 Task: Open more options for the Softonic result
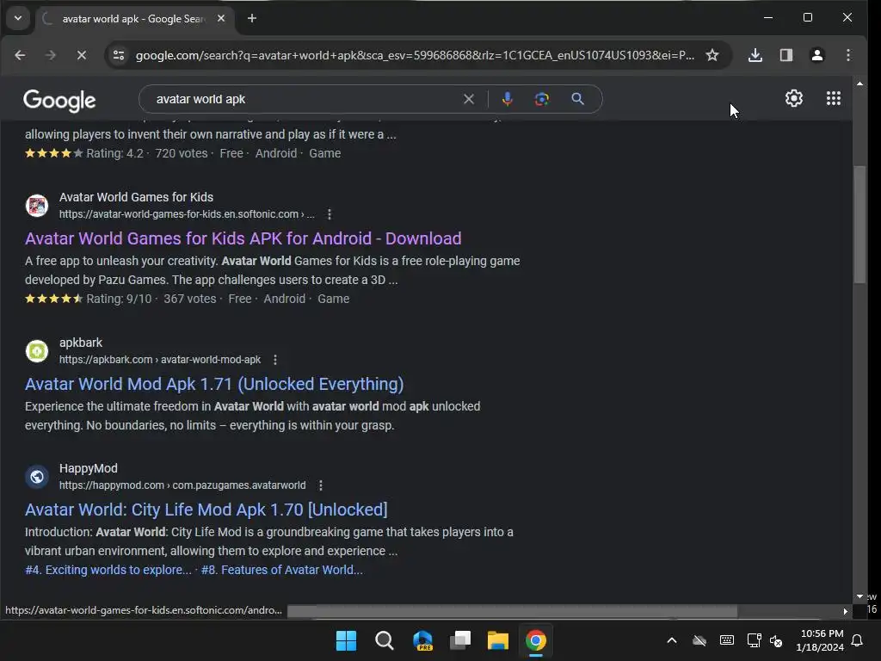330,214
